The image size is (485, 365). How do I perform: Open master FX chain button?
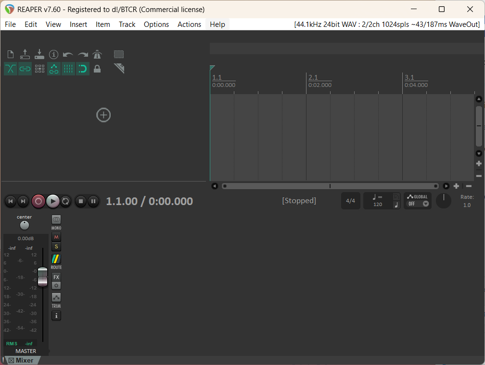[x=56, y=277]
